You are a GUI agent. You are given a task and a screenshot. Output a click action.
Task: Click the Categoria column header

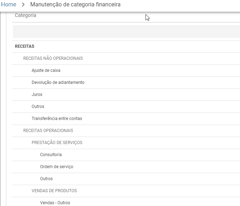point(25,15)
